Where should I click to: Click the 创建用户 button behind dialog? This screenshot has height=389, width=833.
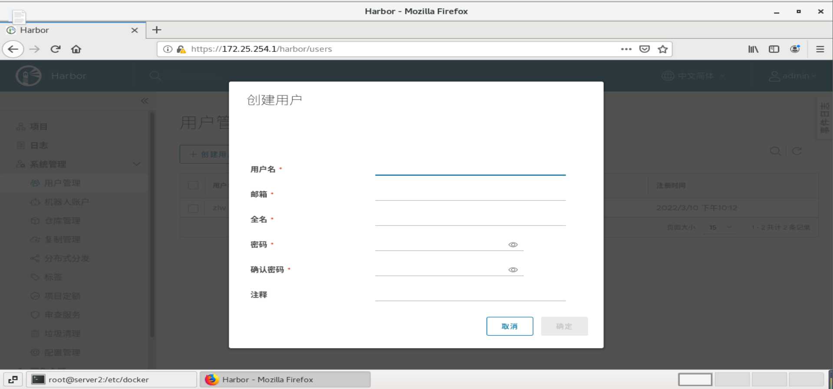[x=205, y=154]
